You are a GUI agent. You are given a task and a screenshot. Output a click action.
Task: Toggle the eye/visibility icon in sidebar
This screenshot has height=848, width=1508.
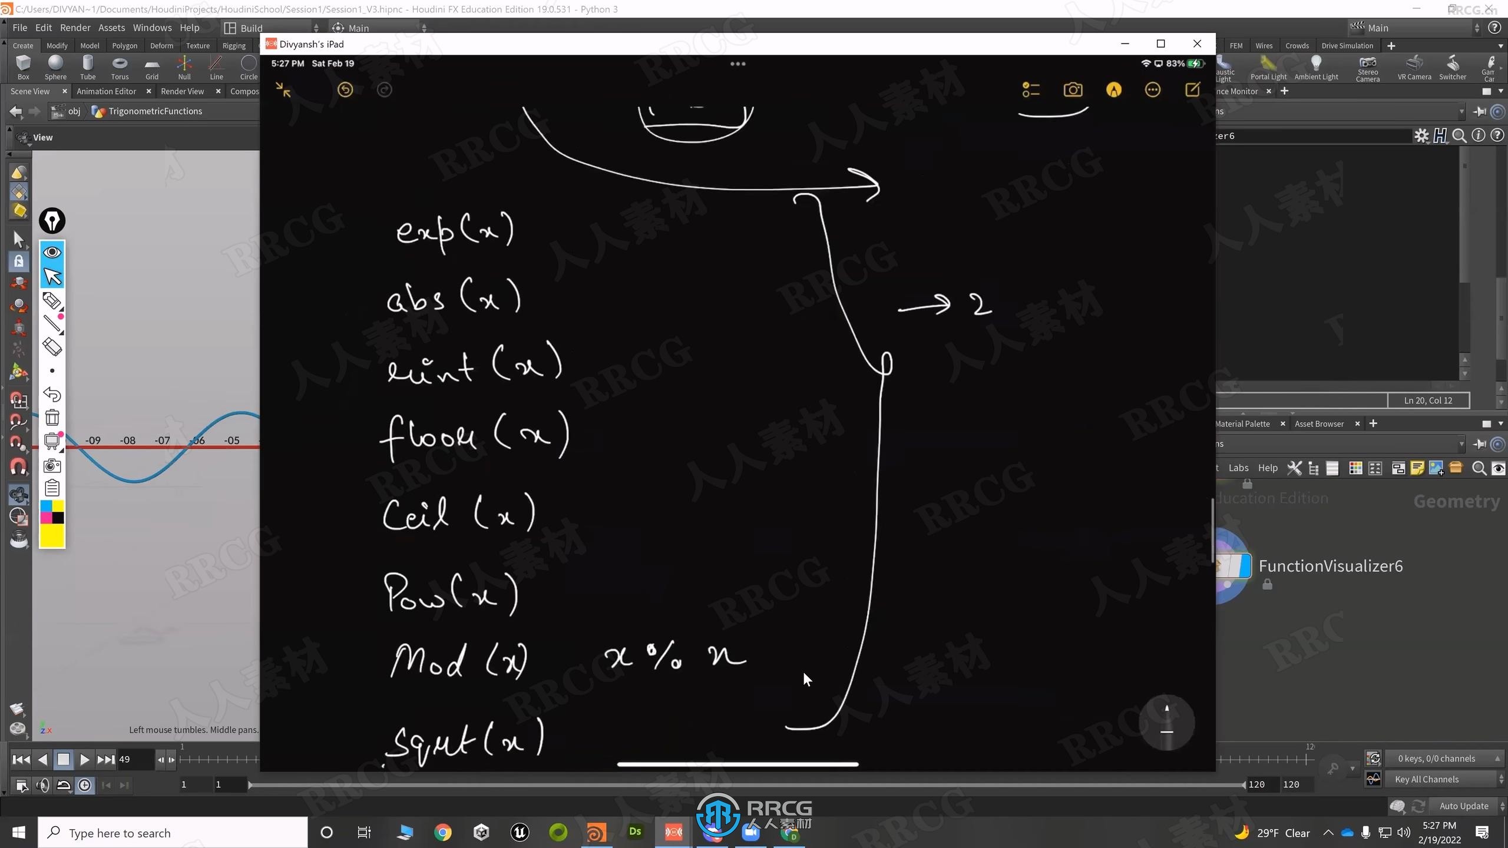pyautogui.click(x=52, y=251)
